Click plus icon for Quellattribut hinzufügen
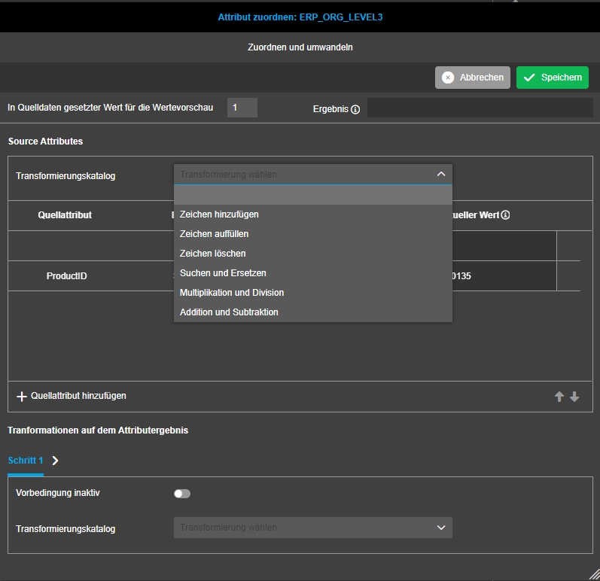Image resolution: width=600 pixels, height=581 pixels. pyautogui.click(x=22, y=396)
